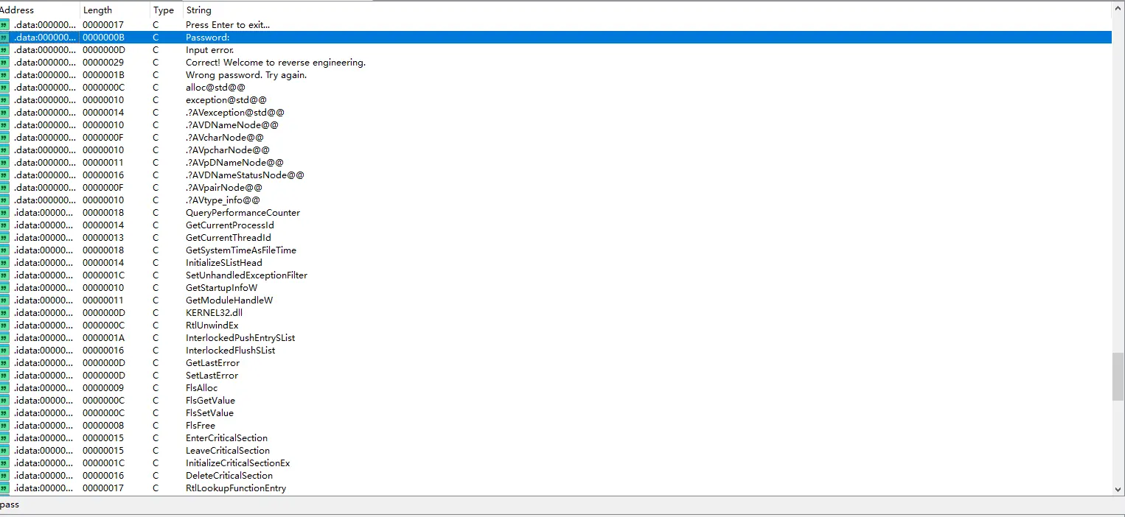Select the 'Input error.' string

pos(210,50)
